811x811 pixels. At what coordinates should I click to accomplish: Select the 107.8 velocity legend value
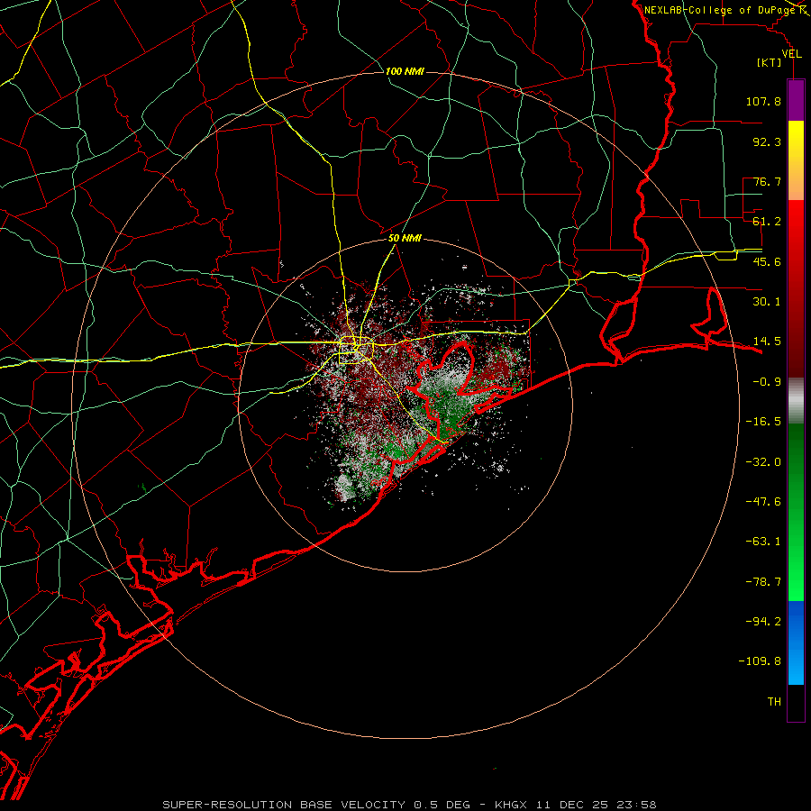[763, 101]
